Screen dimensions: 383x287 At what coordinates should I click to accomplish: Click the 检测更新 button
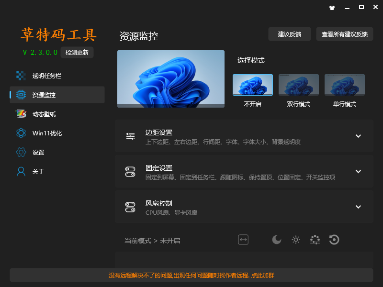77,53
